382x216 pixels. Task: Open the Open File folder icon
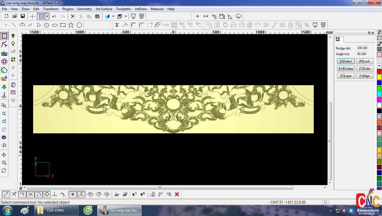pyautogui.click(x=15, y=16)
